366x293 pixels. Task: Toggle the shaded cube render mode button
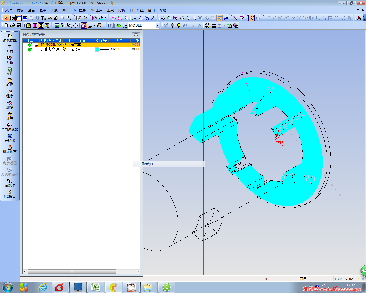point(83,25)
